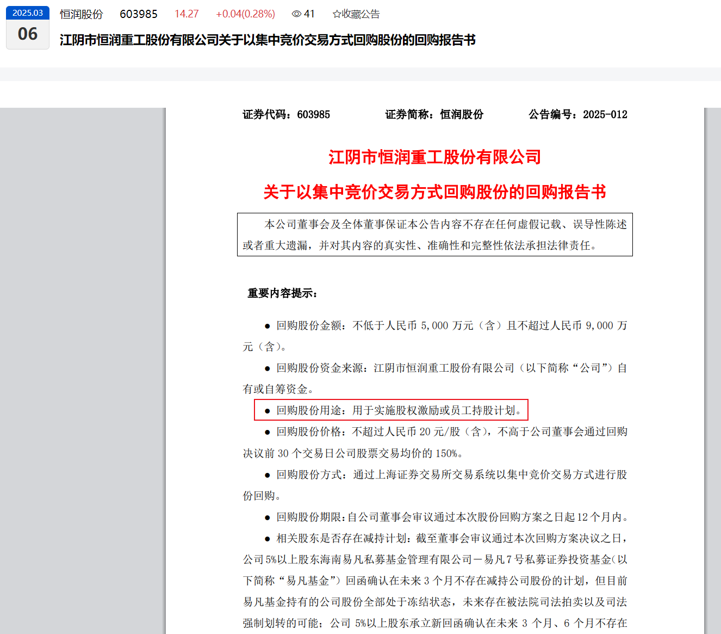This screenshot has height=634, width=721.
Task: Click the star icon to bookmark announcement
Action: [x=337, y=14]
